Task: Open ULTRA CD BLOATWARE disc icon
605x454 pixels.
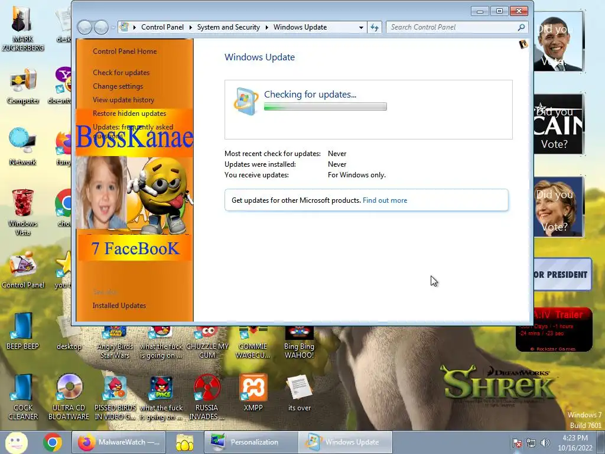Action: (69, 397)
